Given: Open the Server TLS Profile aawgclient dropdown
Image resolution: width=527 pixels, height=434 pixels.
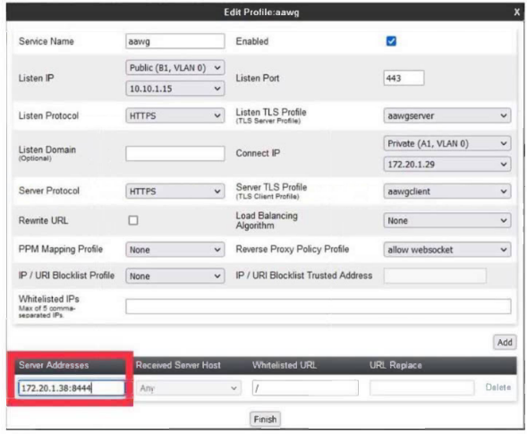Looking at the screenshot, I should [447, 191].
